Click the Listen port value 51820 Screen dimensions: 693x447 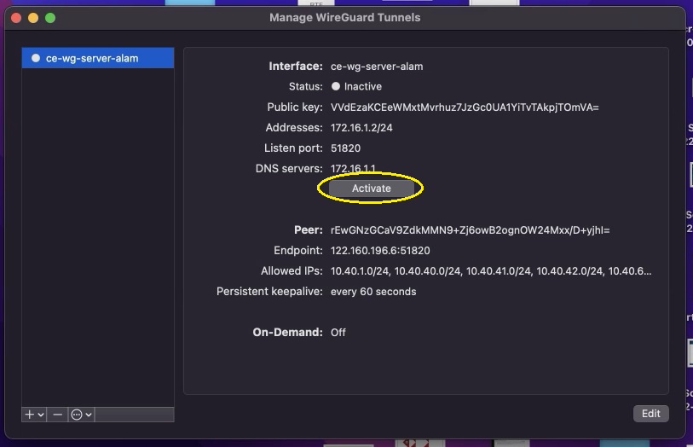[345, 148]
